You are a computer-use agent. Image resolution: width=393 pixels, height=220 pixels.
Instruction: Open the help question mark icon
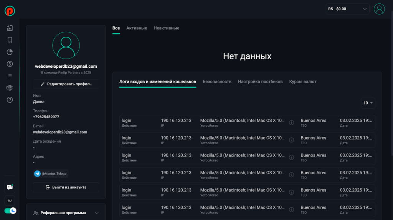pos(10,100)
